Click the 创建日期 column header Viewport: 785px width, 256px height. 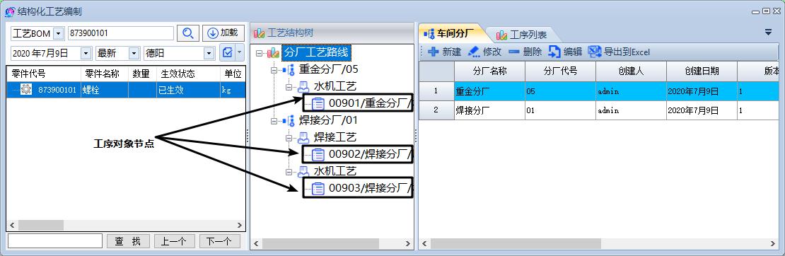tap(702, 71)
